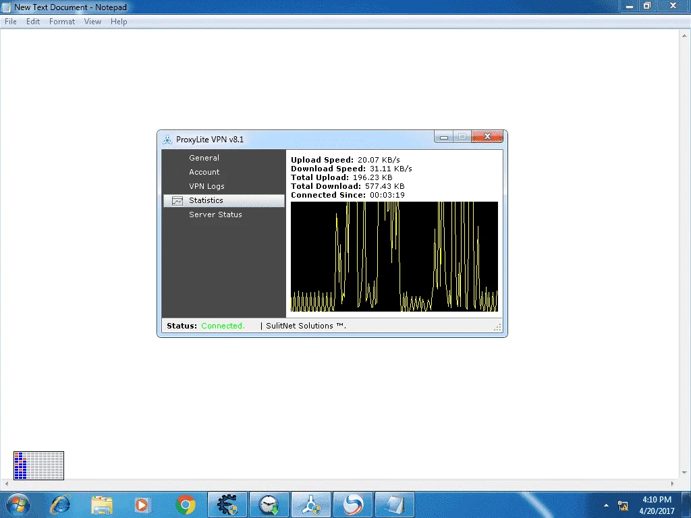Open the General section in ProxyLite VPN
Viewport: 691px width, 518px height.
click(x=204, y=158)
